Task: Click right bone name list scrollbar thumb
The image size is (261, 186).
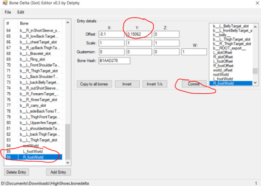Action: tap(255, 71)
